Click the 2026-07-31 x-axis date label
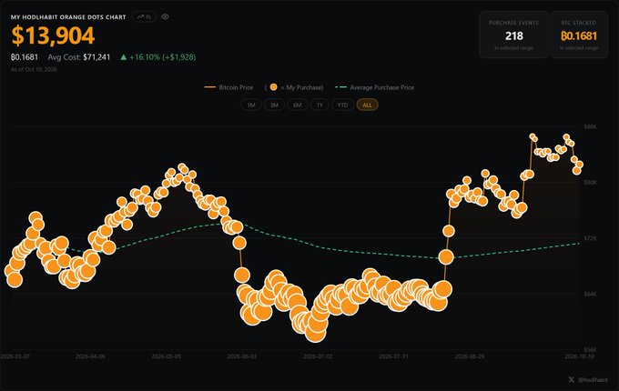Viewport: 619px width, 391px height. (x=393, y=356)
